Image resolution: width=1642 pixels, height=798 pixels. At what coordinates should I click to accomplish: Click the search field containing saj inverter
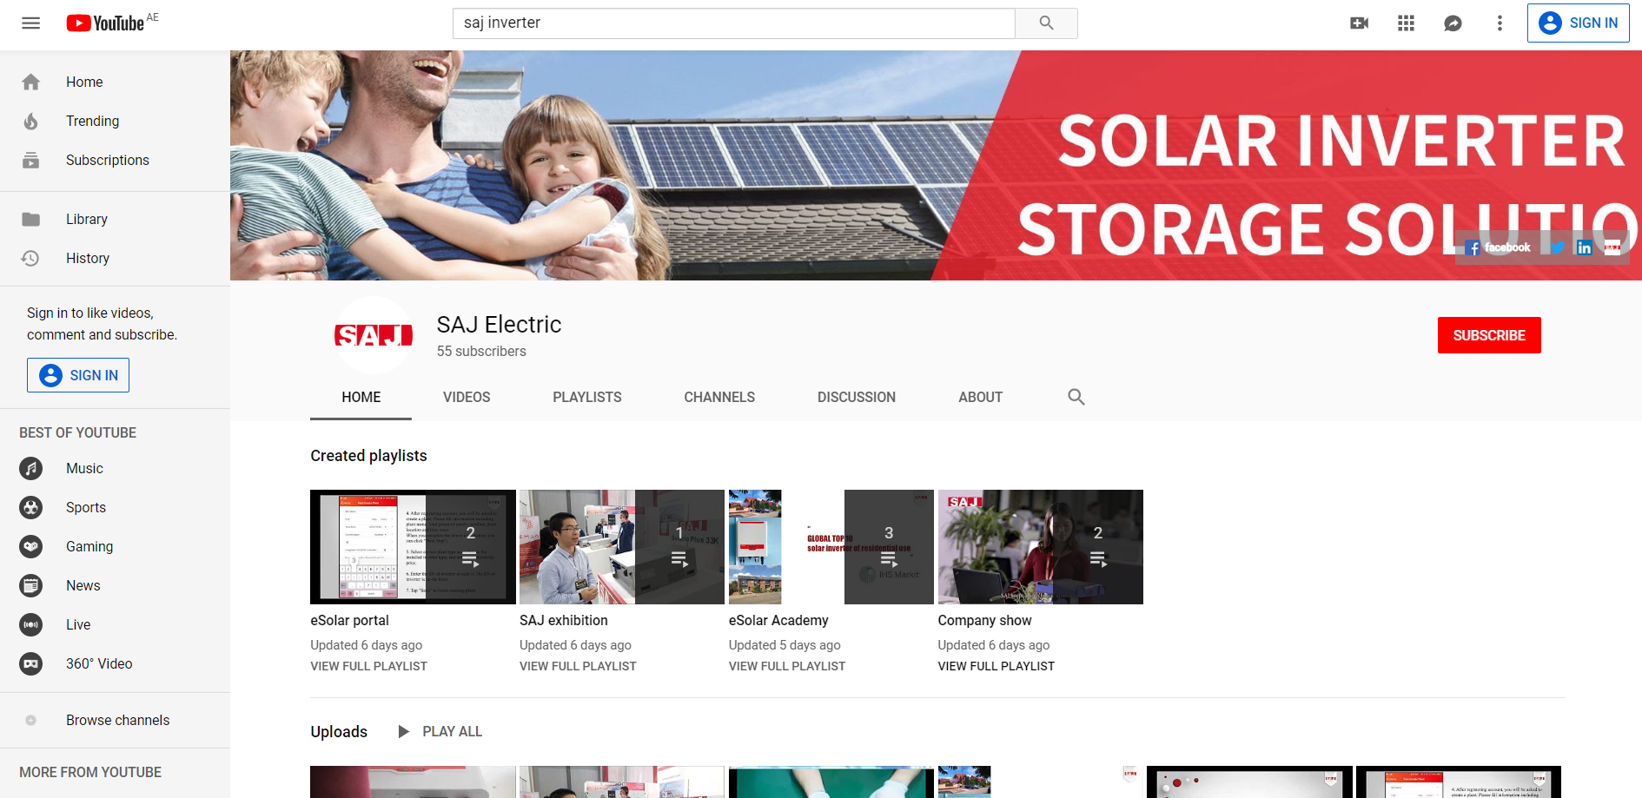click(734, 23)
